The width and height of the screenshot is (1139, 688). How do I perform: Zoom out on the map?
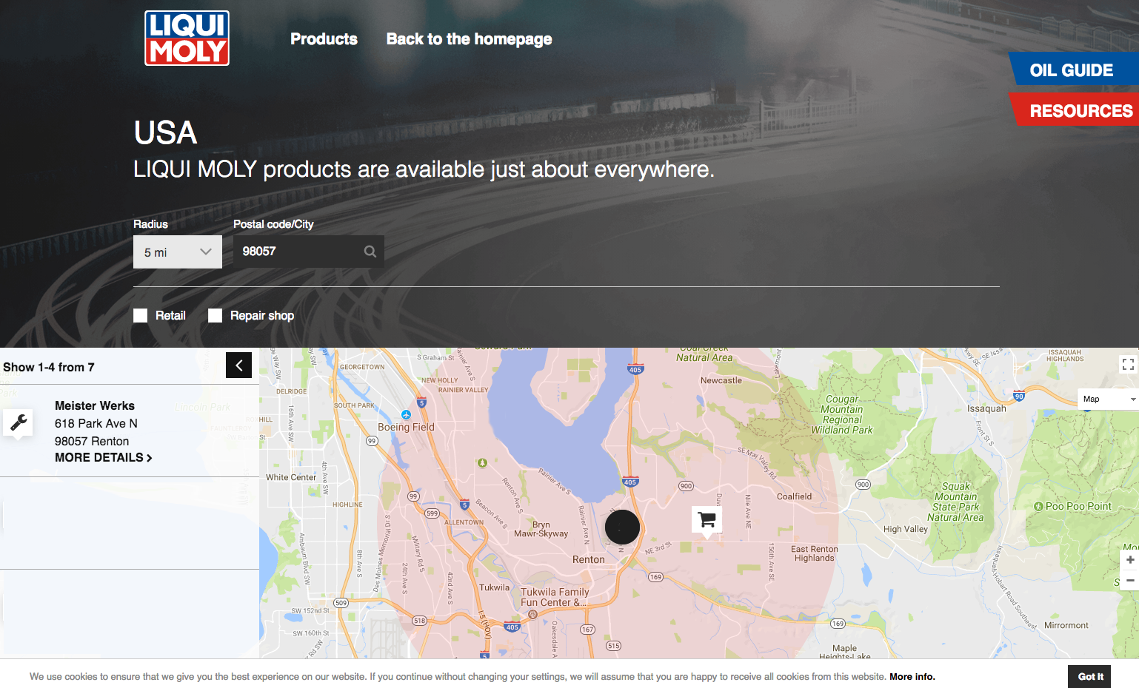(1130, 581)
